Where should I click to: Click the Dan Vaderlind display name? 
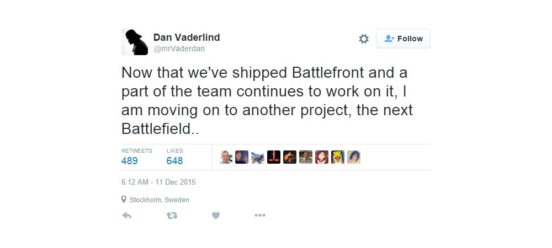(x=187, y=37)
